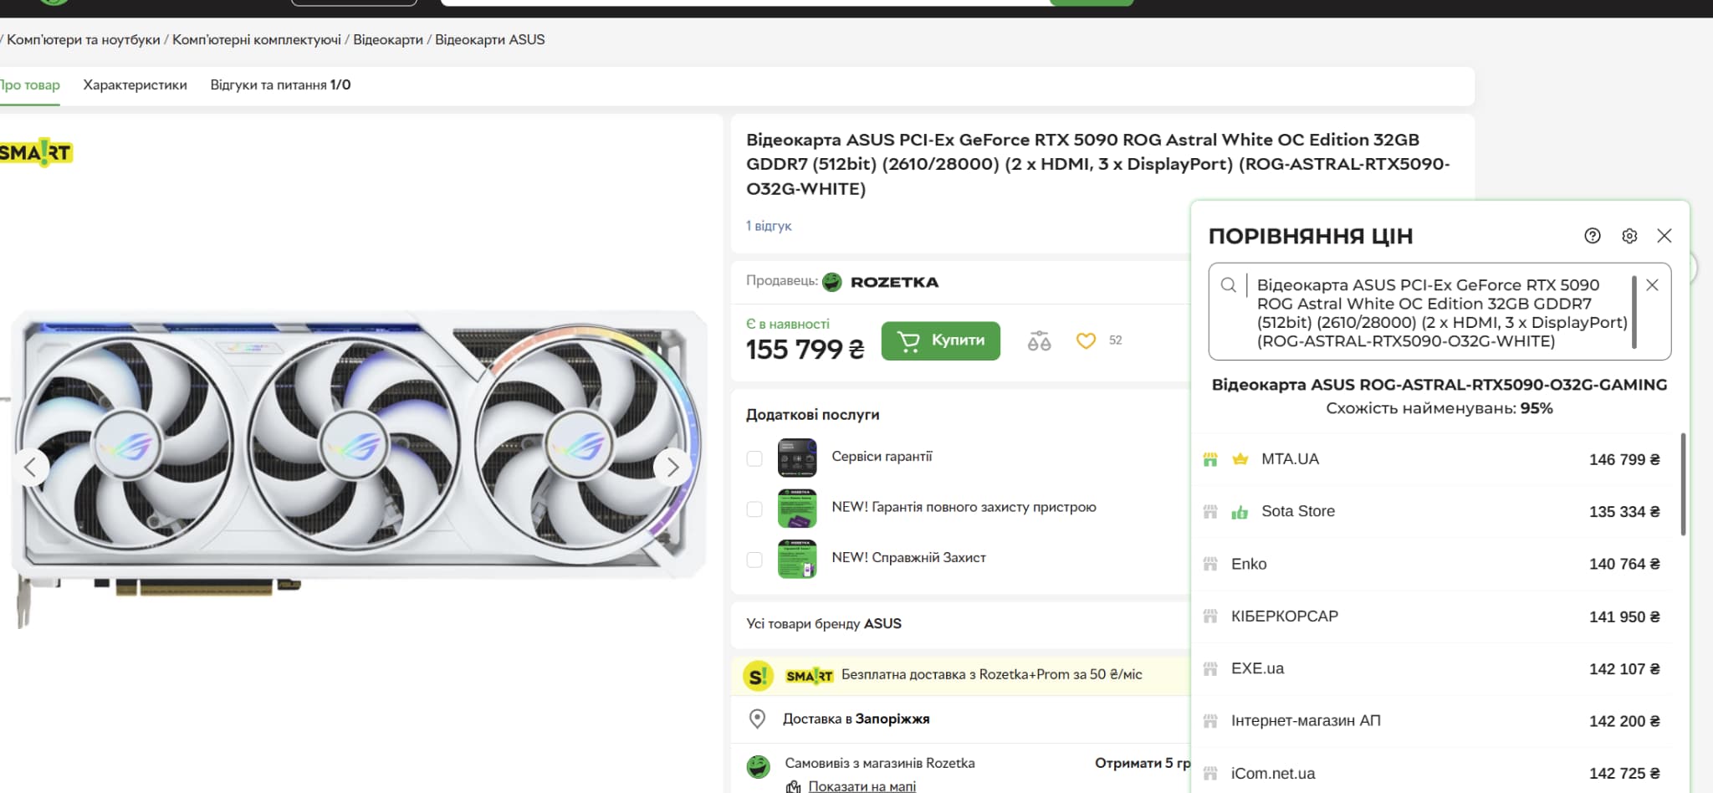The height and width of the screenshot is (793, 1713).
Task: Switch to the Характеристики tab
Action: [x=134, y=84]
